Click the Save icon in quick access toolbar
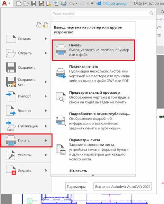 [34, 3]
